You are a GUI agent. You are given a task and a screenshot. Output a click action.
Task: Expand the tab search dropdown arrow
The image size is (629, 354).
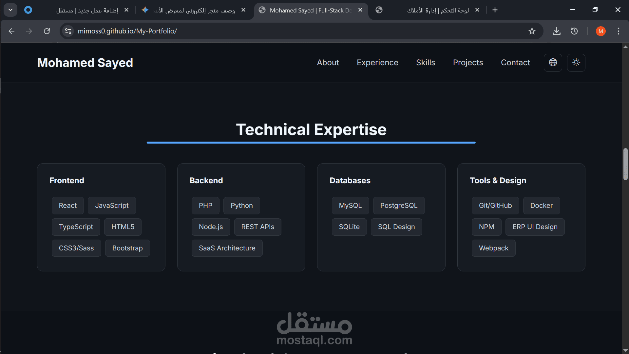(10, 10)
